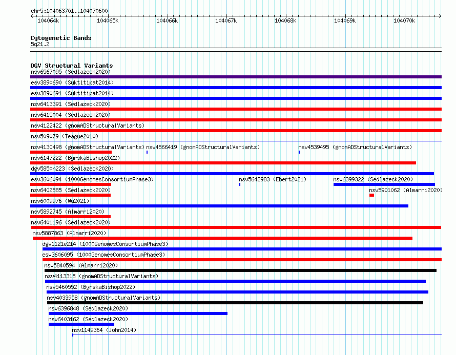Select esv3606095 1000GenomesConsortiumPhase3 label
The height and width of the screenshot is (355, 456).
[104, 255]
